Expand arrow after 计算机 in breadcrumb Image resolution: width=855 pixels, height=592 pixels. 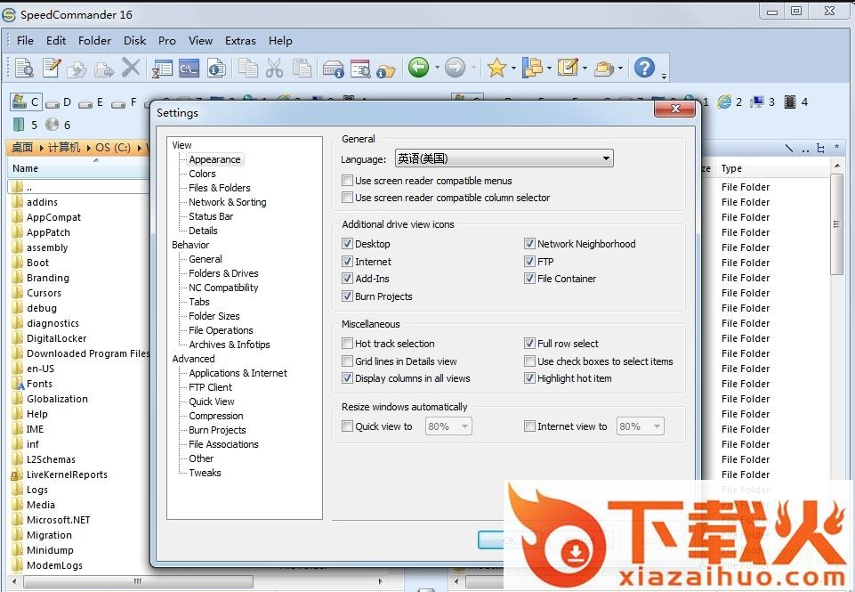click(x=88, y=148)
